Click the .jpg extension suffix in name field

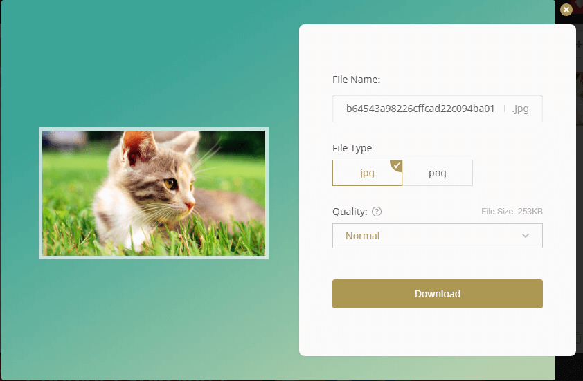pyautogui.click(x=521, y=109)
